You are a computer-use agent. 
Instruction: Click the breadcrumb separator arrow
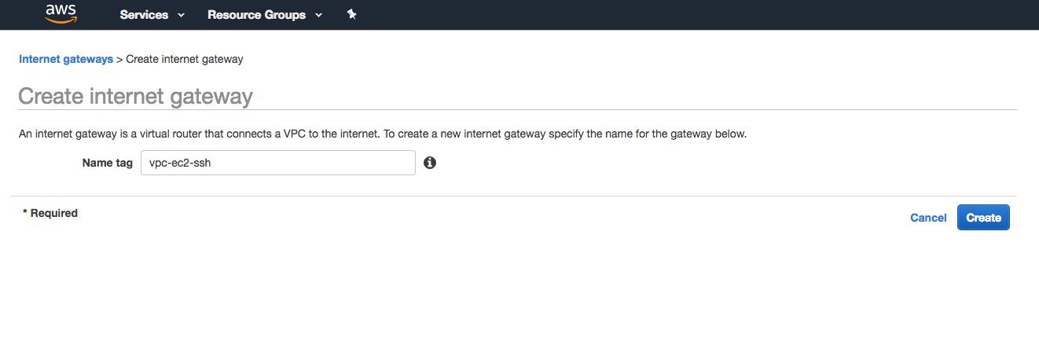pyautogui.click(x=119, y=59)
